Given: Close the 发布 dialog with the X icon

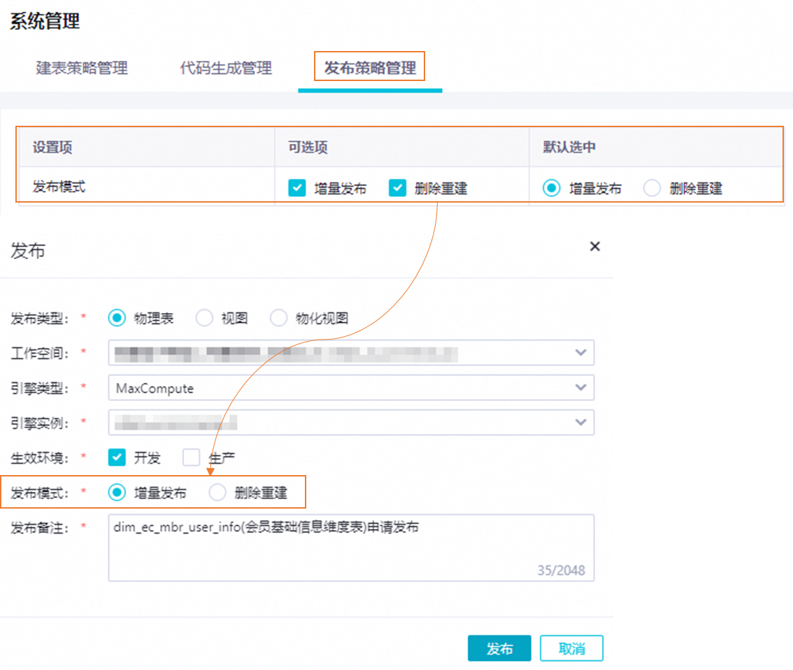Looking at the screenshot, I should [594, 246].
